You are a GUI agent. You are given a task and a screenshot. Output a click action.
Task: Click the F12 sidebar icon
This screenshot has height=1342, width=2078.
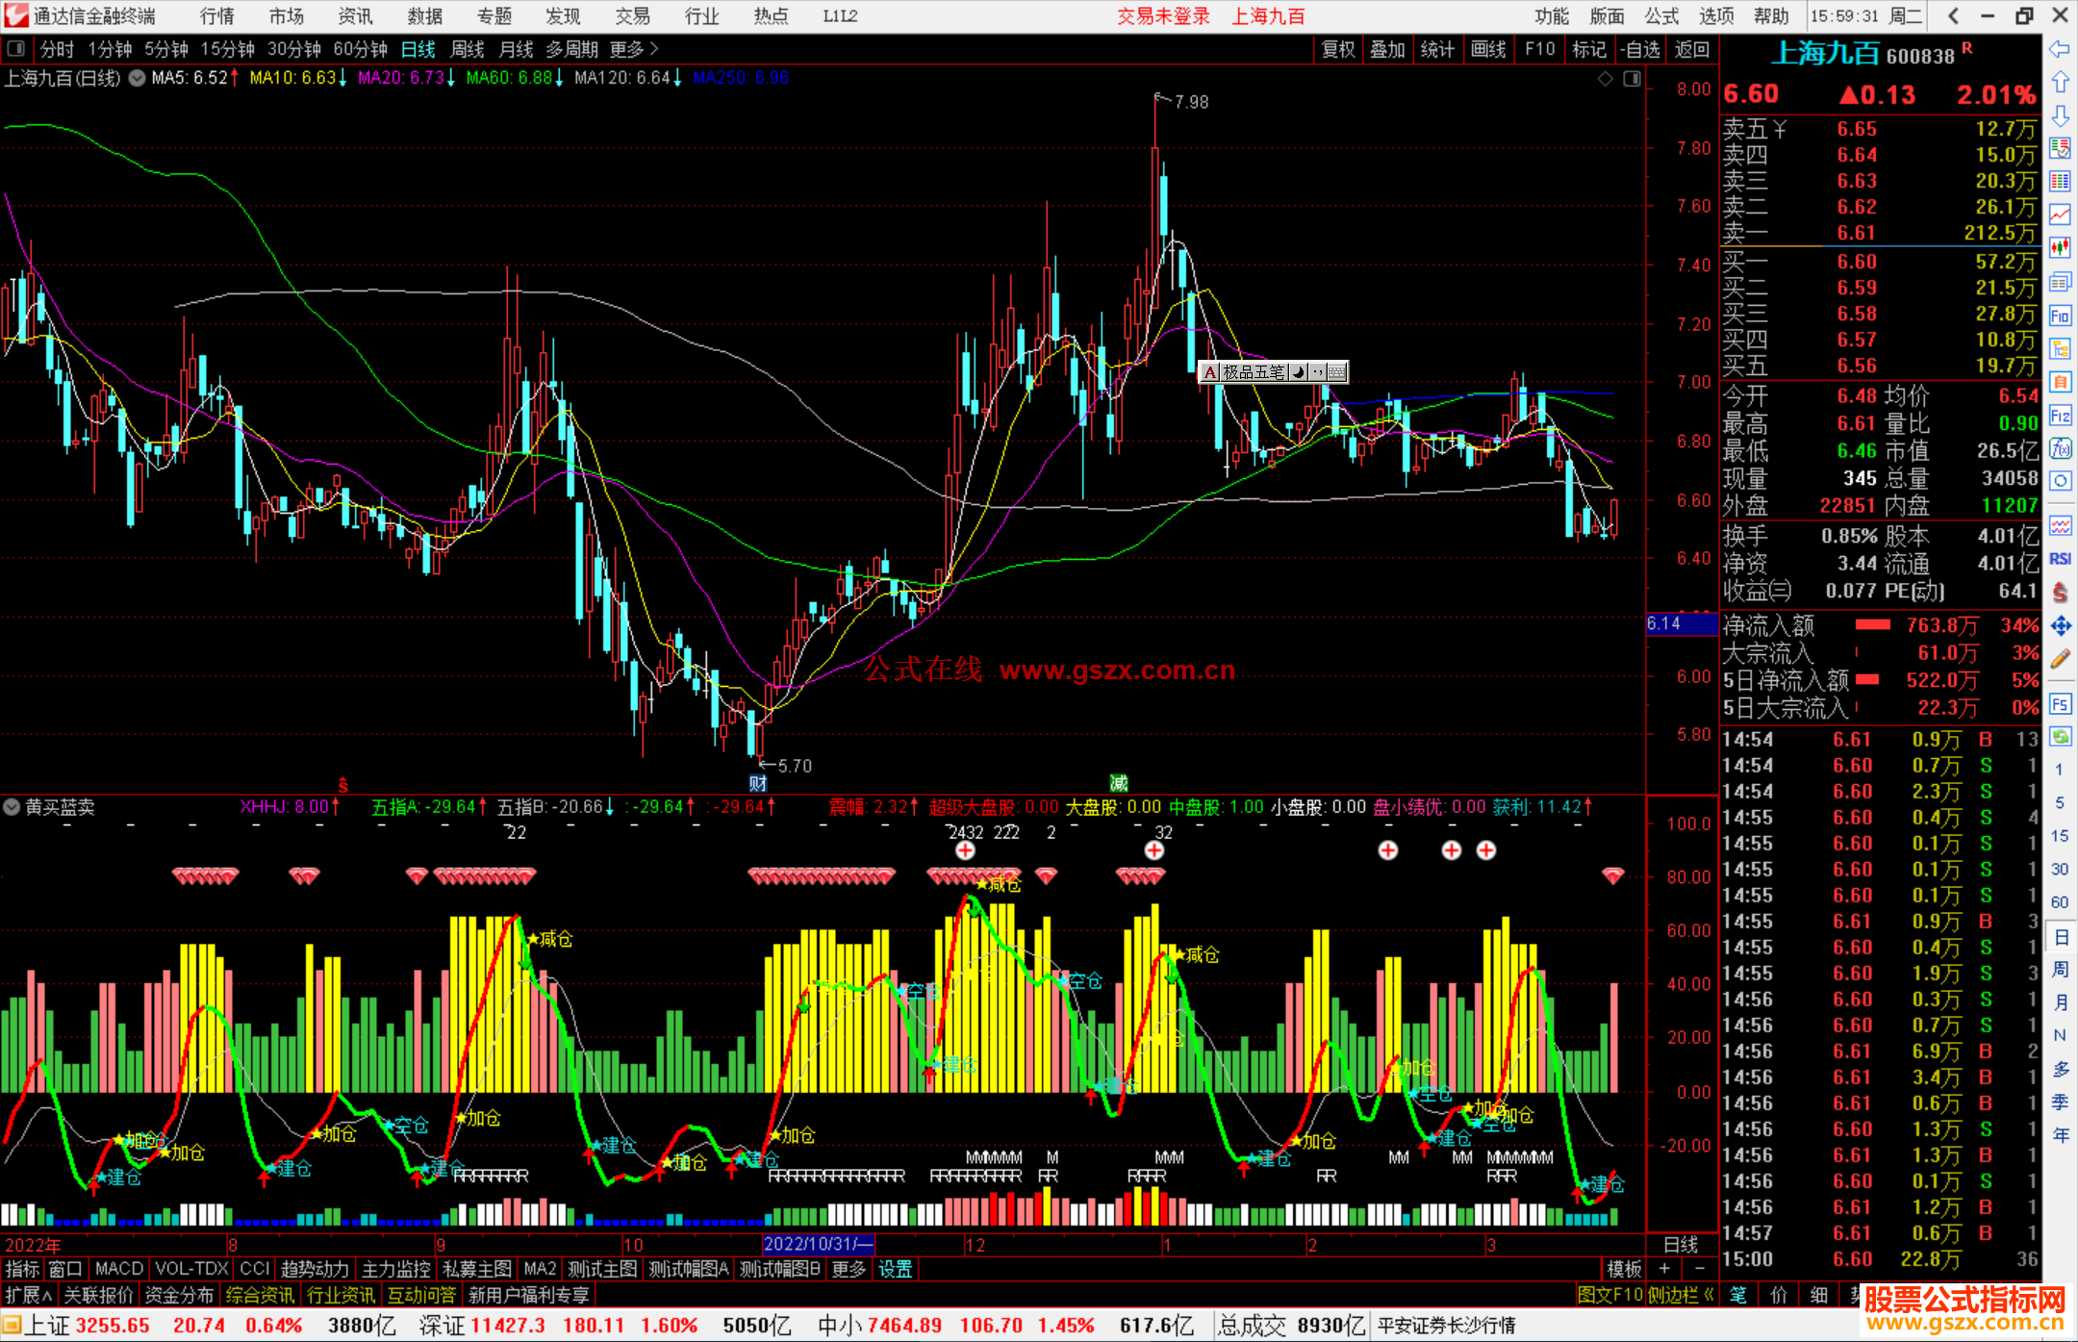2060,416
